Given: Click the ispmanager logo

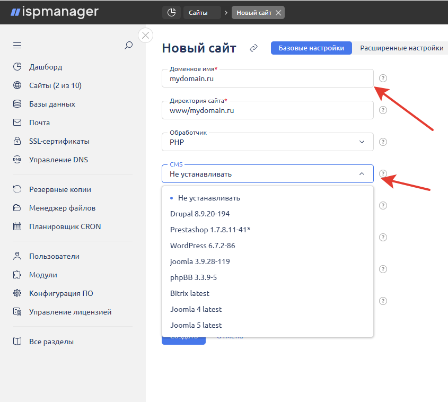Looking at the screenshot, I should [55, 12].
